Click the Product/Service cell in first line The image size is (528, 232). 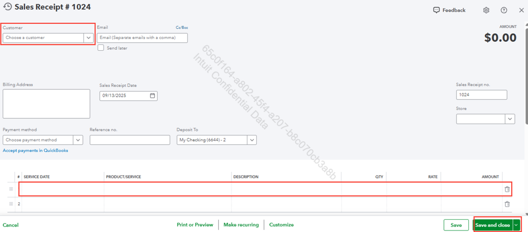point(168,189)
